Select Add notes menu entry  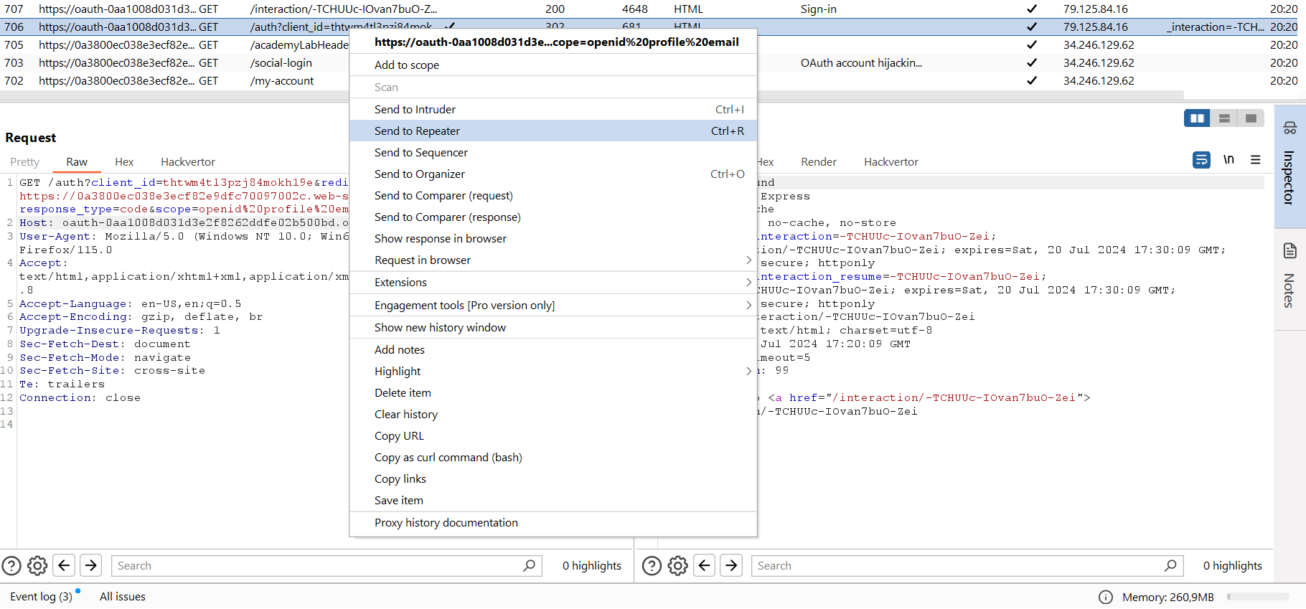click(x=553, y=350)
